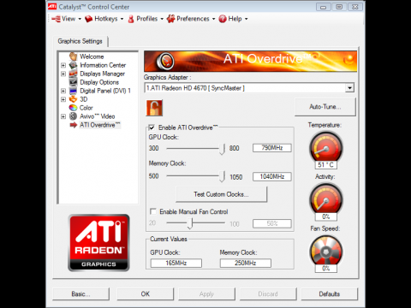Expand the 3D tree node
Image resolution: width=411 pixels, height=308 pixels.
pyautogui.click(x=63, y=99)
